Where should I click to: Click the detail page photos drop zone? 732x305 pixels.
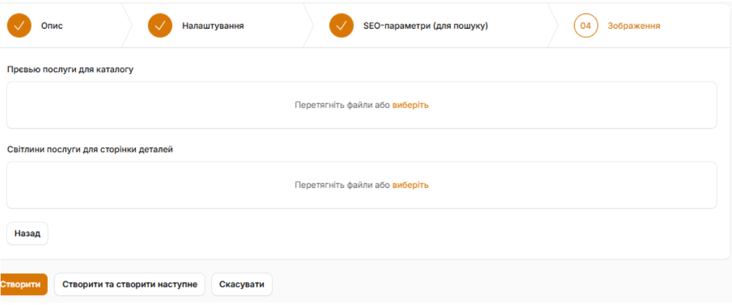[x=182, y=185]
